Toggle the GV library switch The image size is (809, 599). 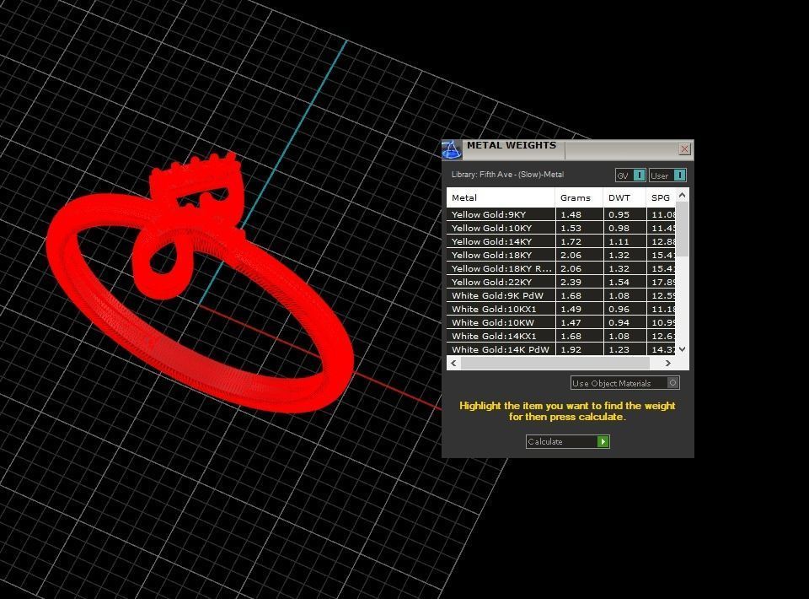click(x=630, y=175)
